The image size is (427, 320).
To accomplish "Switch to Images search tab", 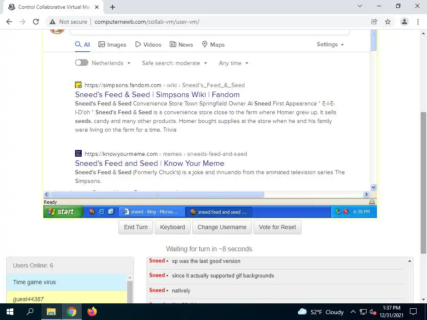I will (x=112, y=45).
